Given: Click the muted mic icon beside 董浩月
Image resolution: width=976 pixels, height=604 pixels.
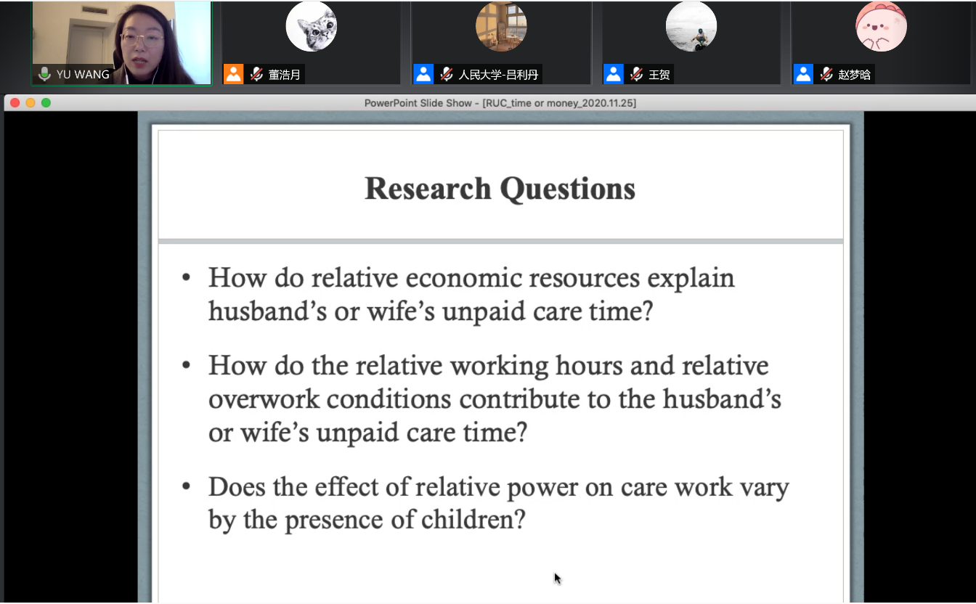Looking at the screenshot, I should pos(256,74).
